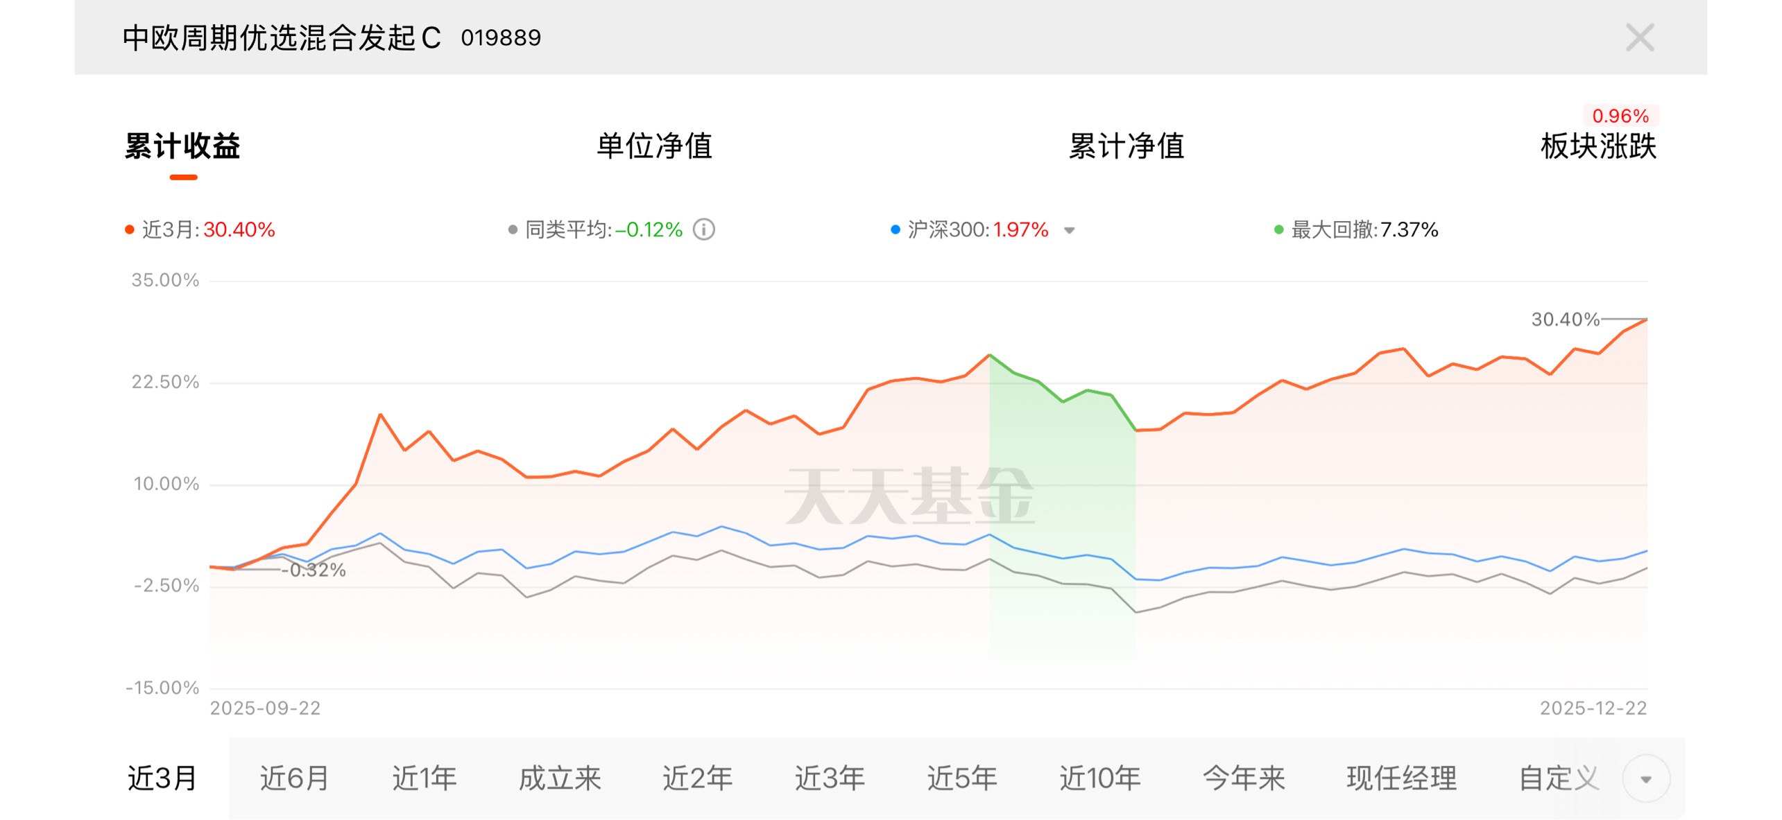Select the 近1年 time range
The image size is (1782, 820).
[x=425, y=778]
